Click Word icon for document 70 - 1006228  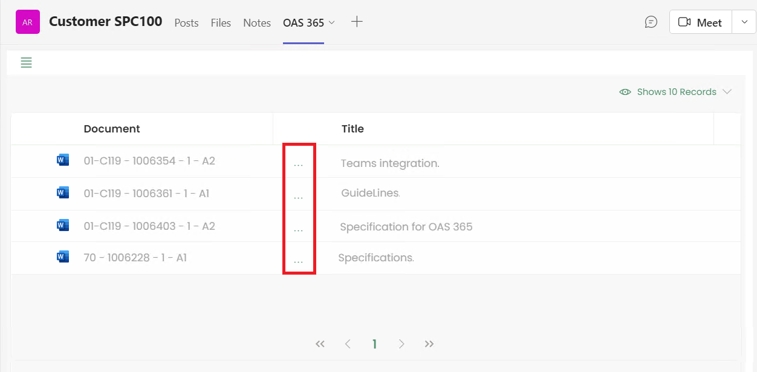[63, 257]
